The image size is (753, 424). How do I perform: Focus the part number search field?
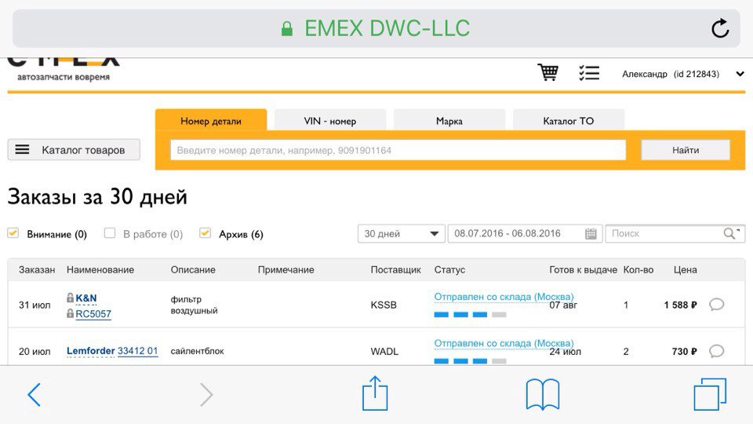398,150
